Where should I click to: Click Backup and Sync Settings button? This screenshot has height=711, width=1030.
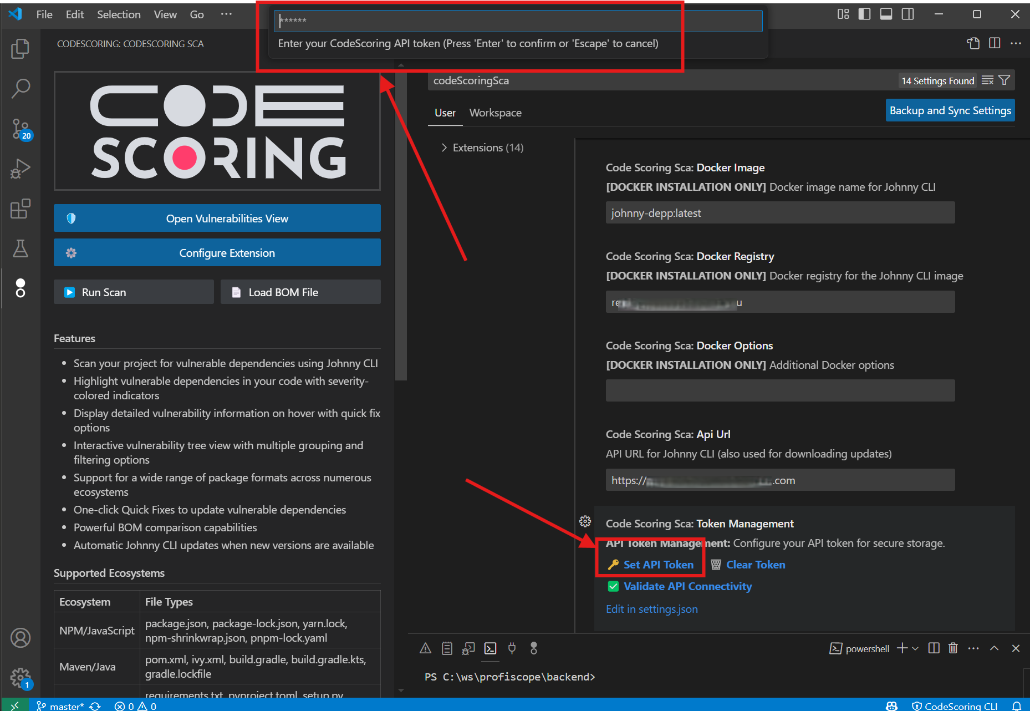click(950, 110)
